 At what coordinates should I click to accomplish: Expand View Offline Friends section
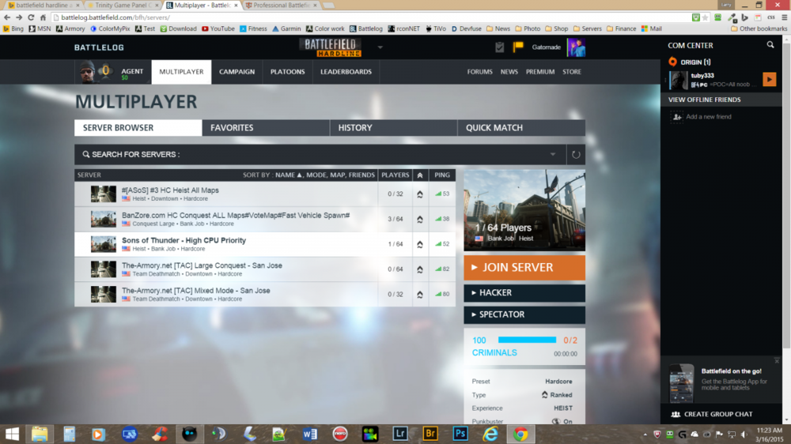tap(705, 100)
